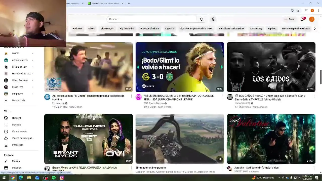Image resolution: width=322 pixels, height=181 pixels.
Task: Choose Entrevistas periodísticas chip
Action: tap(231, 29)
